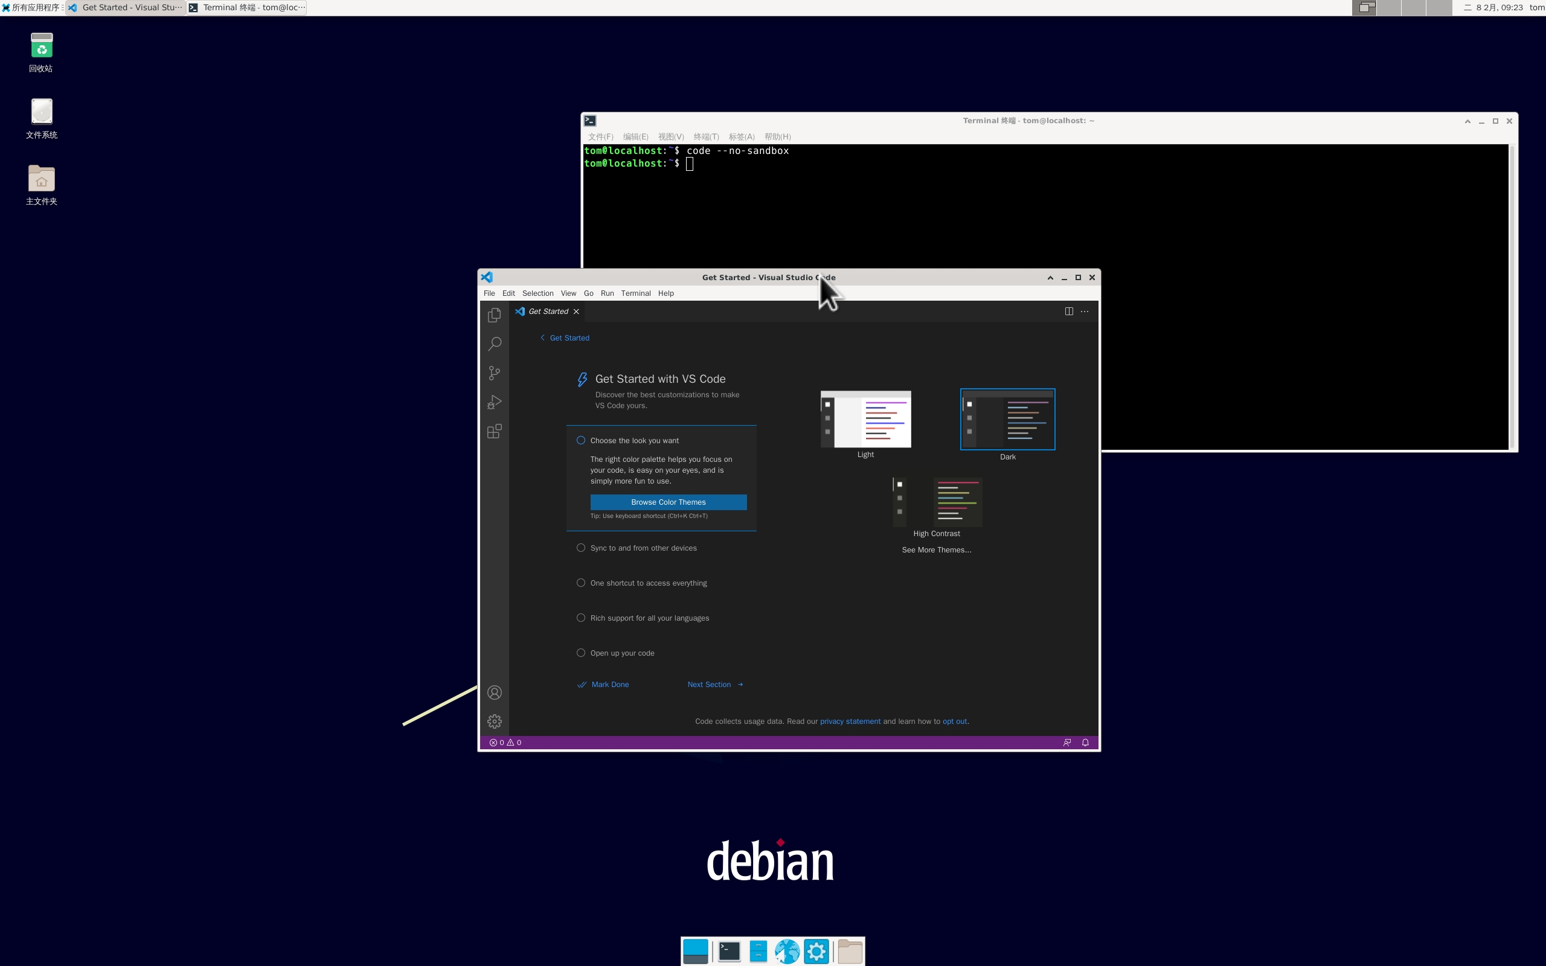The height and width of the screenshot is (966, 1546).
Task: Mark 'Sync to and from other devices' circle
Action: [581, 548]
